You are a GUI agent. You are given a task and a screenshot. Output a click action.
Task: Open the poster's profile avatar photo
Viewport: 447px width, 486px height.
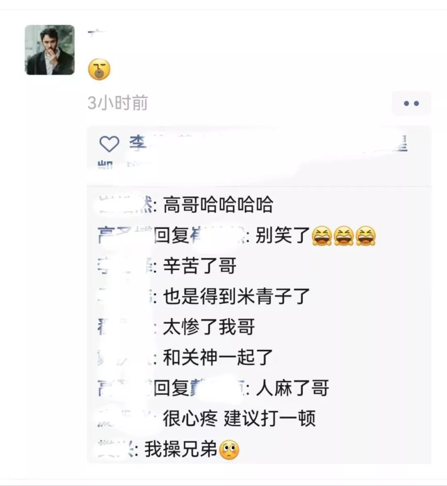pos(49,50)
